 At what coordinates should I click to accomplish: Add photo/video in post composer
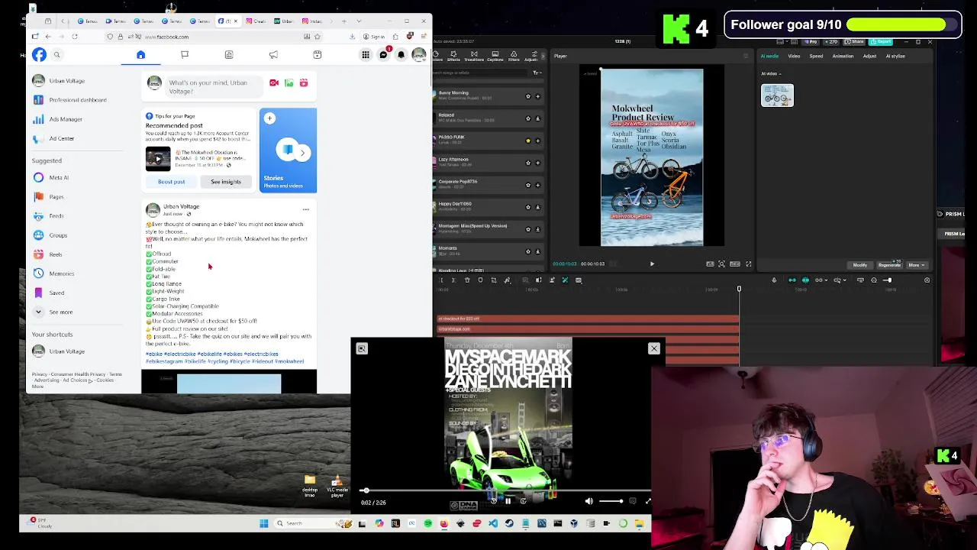coord(289,83)
